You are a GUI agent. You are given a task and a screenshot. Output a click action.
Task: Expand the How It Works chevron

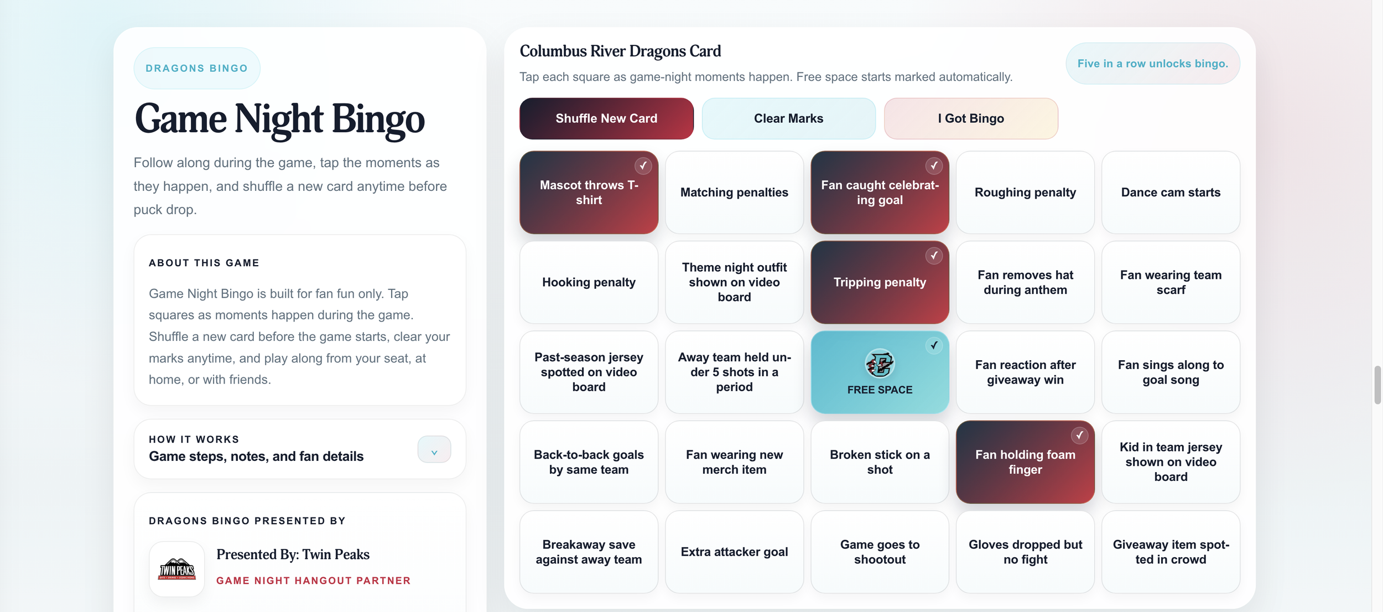click(x=434, y=449)
